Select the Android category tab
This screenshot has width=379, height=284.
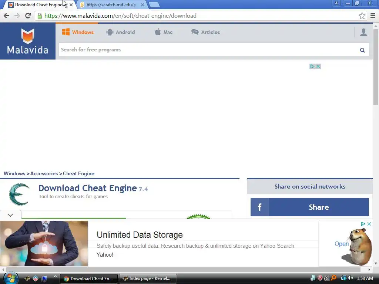pos(120,33)
